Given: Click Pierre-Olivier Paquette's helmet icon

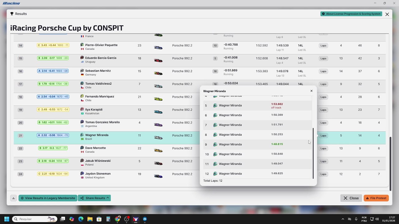Looking at the screenshot, I should tap(82, 45).
